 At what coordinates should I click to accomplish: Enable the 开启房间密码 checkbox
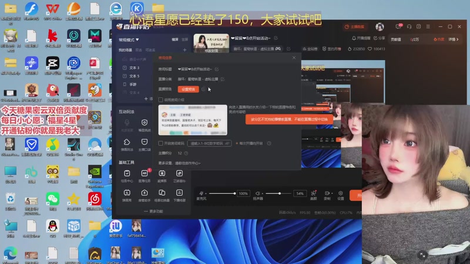click(x=160, y=143)
